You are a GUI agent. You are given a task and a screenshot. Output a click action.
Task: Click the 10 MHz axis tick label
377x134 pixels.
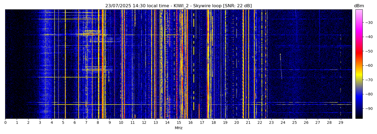coord(121,123)
